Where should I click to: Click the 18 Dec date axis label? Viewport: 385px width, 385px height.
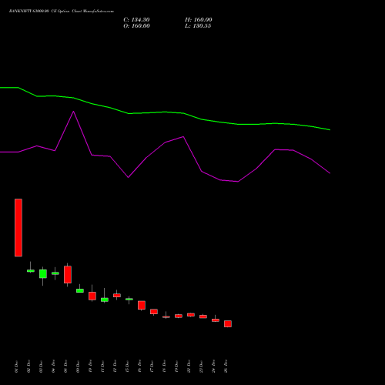click(164, 367)
